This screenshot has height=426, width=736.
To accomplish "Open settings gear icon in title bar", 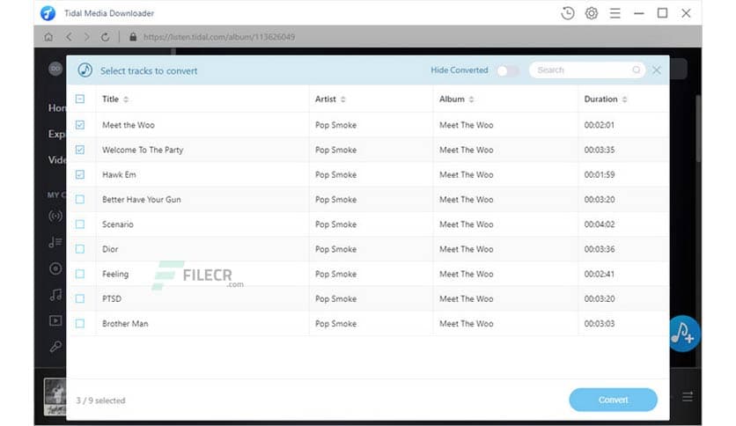I will [x=592, y=13].
